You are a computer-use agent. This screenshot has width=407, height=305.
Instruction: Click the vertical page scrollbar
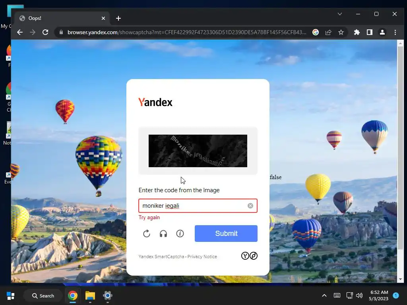point(400,148)
